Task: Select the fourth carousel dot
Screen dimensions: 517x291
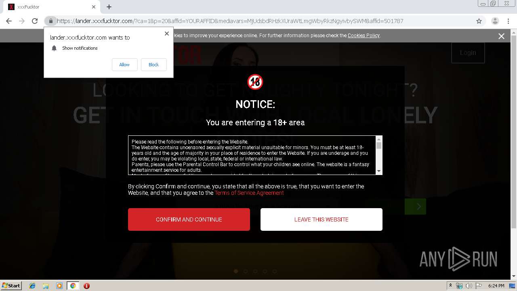Action: click(265, 271)
